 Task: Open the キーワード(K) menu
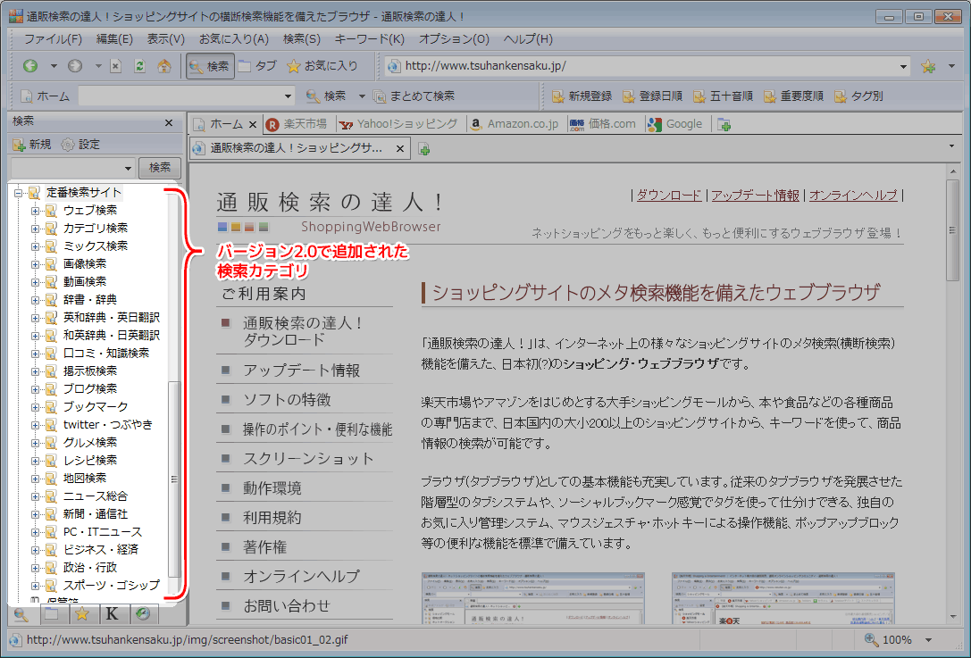[x=369, y=39]
